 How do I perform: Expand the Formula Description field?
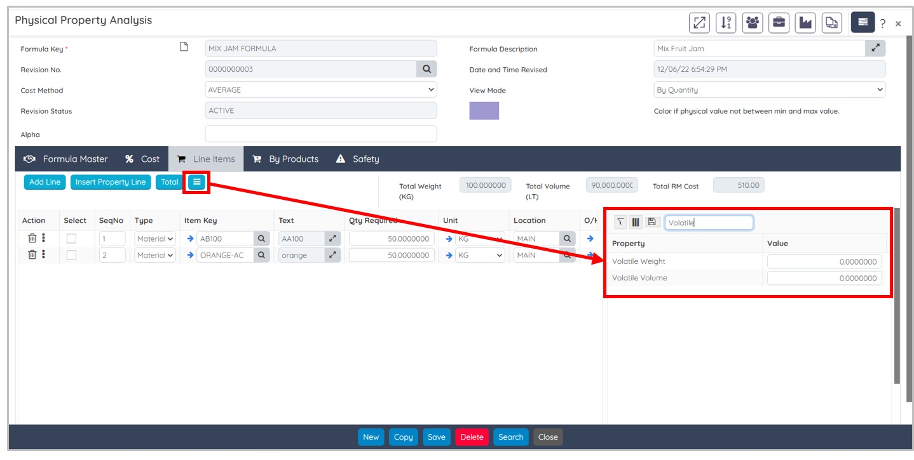click(x=875, y=48)
